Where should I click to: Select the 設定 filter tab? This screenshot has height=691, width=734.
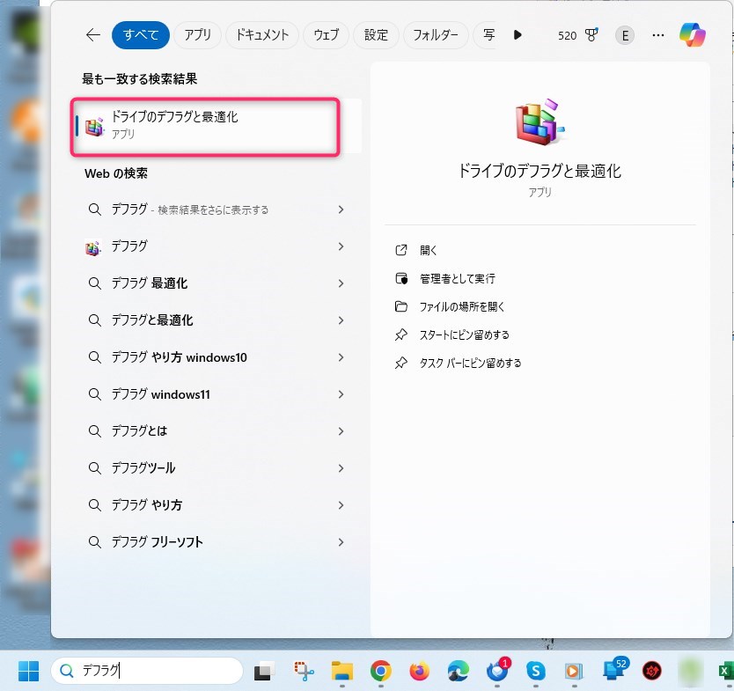[376, 35]
